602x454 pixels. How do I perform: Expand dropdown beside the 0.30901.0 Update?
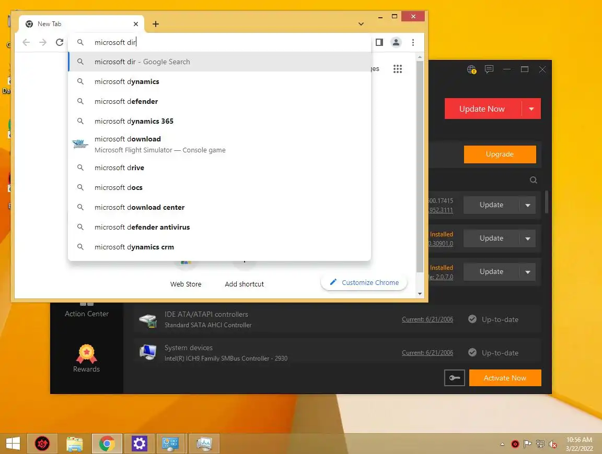click(x=528, y=238)
